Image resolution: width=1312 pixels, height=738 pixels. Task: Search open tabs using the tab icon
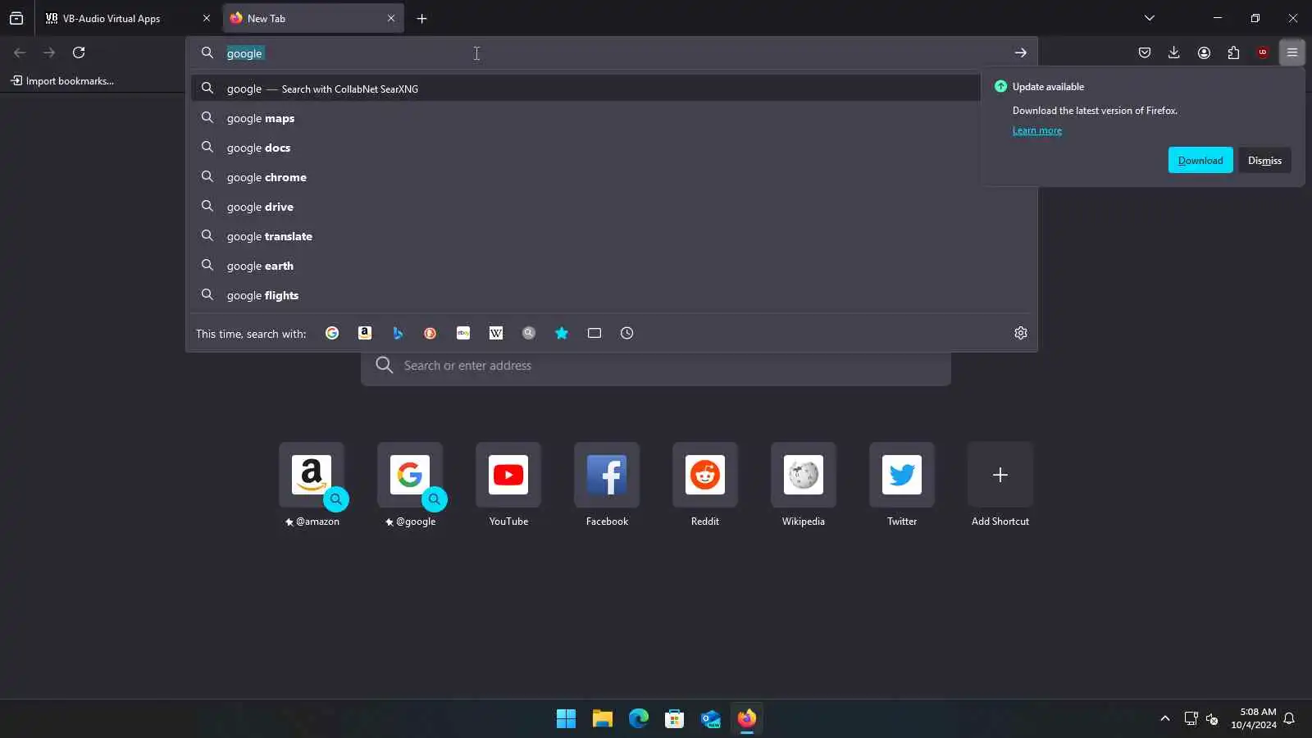(x=594, y=333)
